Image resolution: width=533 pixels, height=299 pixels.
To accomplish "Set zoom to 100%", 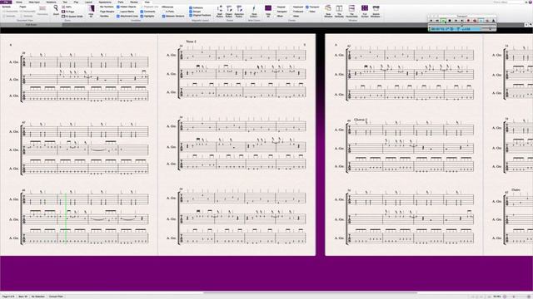I will pyautogui.click(x=67, y=7).
